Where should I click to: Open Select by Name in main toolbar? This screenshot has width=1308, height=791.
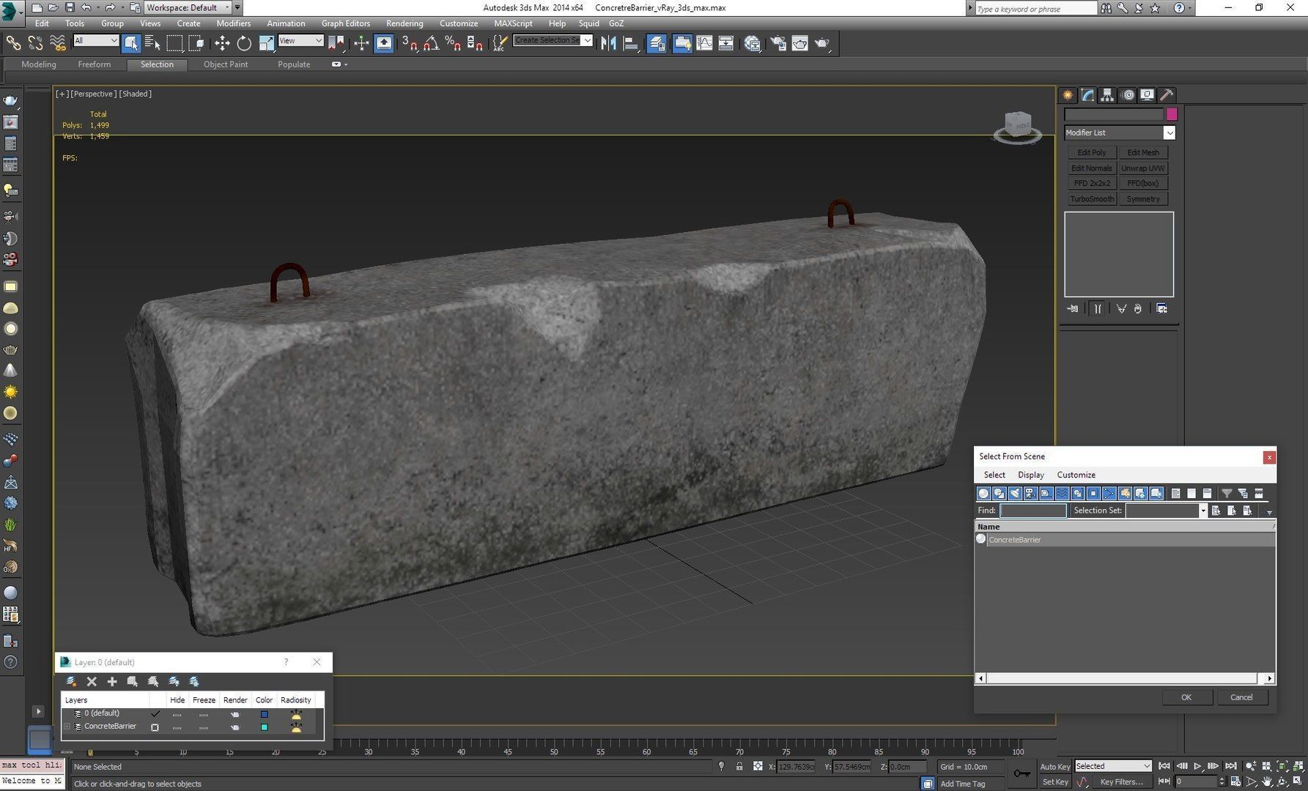coord(152,43)
